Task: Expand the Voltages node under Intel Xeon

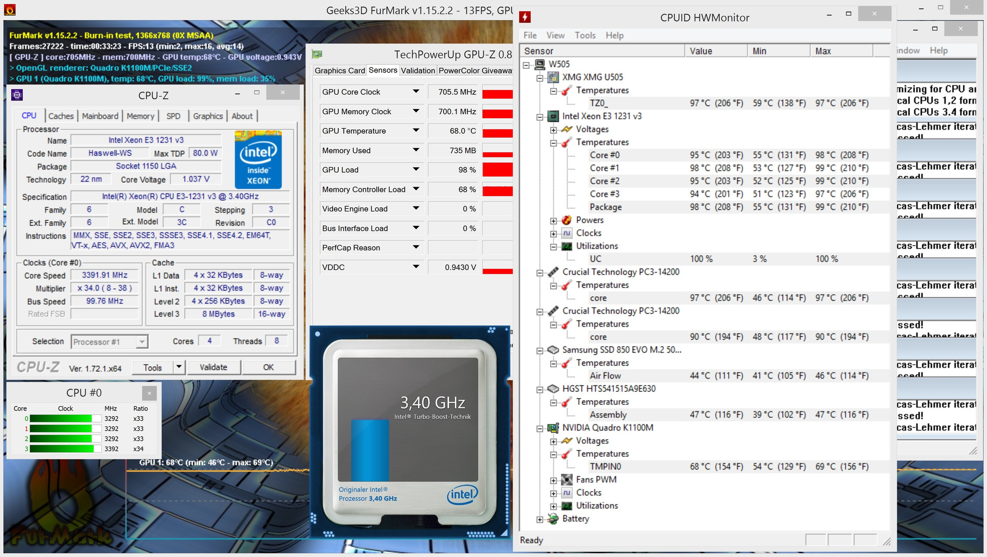Action: tap(554, 130)
